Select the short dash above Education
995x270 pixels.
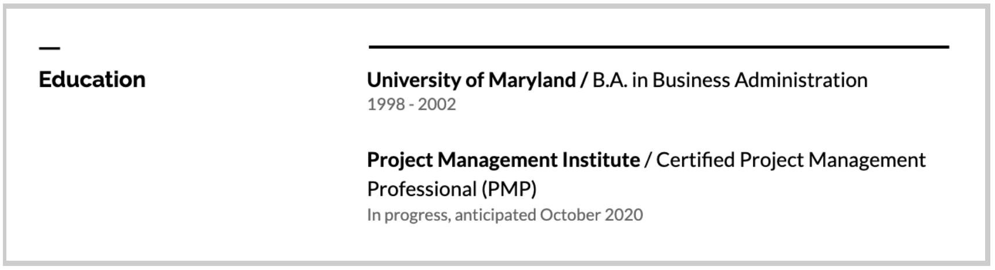click(x=49, y=48)
